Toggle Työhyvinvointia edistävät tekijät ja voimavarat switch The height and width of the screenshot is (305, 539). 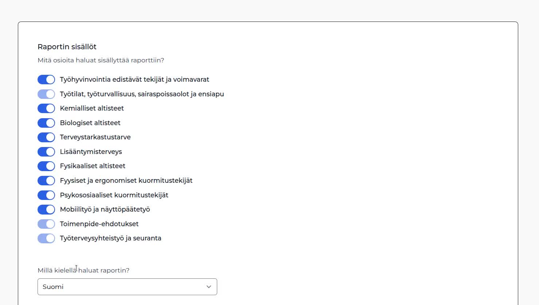pyautogui.click(x=46, y=80)
